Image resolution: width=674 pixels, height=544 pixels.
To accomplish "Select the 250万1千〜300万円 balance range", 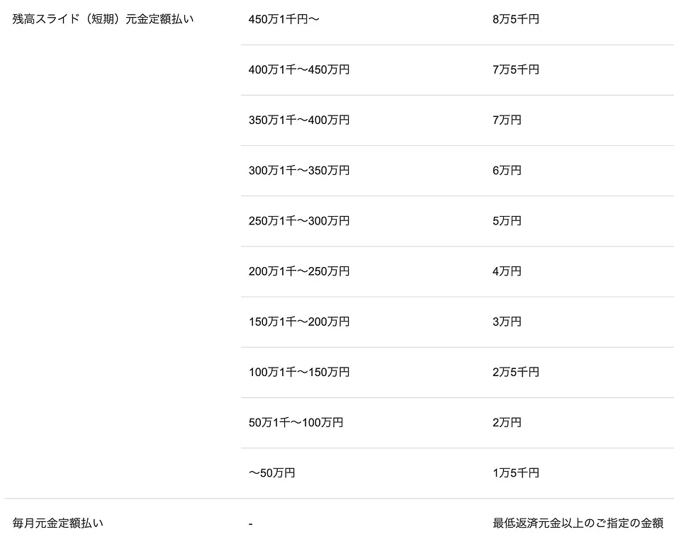I will (x=299, y=220).
